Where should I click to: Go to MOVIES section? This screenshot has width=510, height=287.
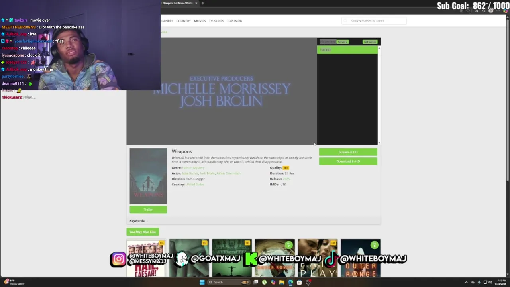click(x=200, y=21)
